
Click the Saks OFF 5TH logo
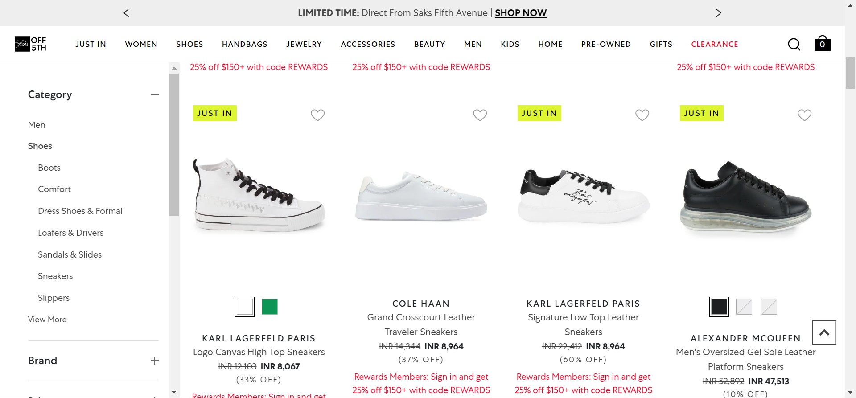30,44
